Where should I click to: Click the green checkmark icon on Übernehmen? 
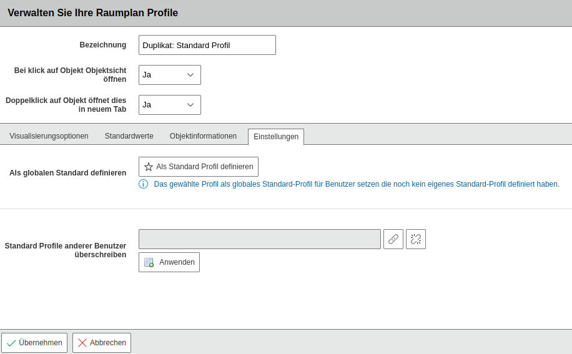11,343
